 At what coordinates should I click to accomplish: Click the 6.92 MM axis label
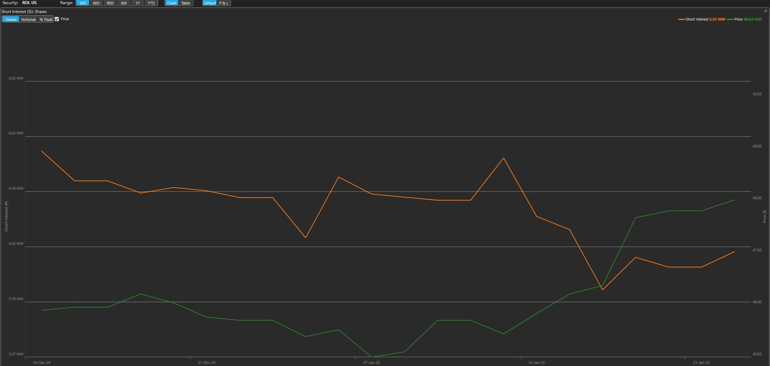click(16, 78)
